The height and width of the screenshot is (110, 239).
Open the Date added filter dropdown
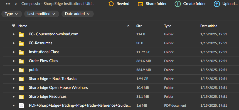click(78, 14)
